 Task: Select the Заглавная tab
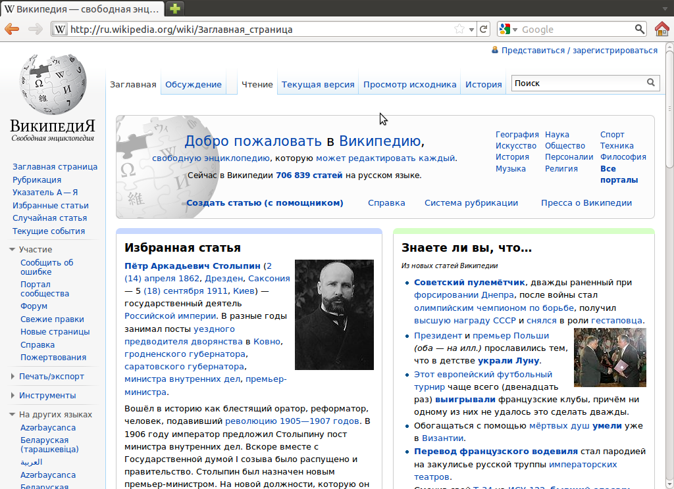[x=133, y=85]
